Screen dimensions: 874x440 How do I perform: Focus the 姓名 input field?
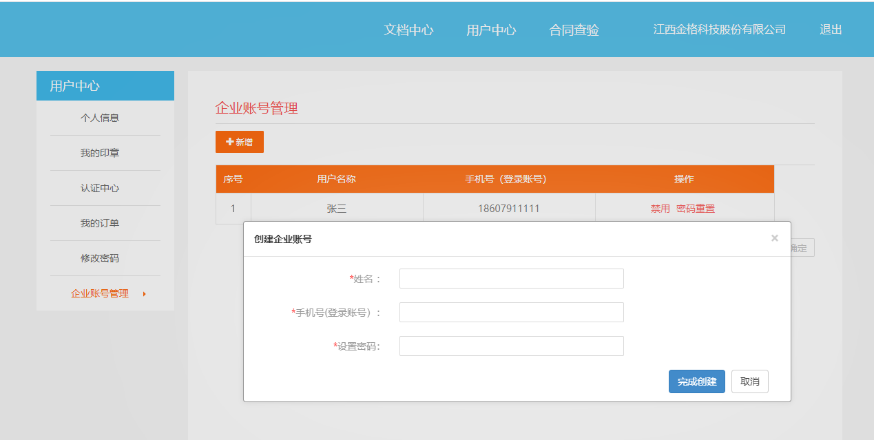[511, 279]
